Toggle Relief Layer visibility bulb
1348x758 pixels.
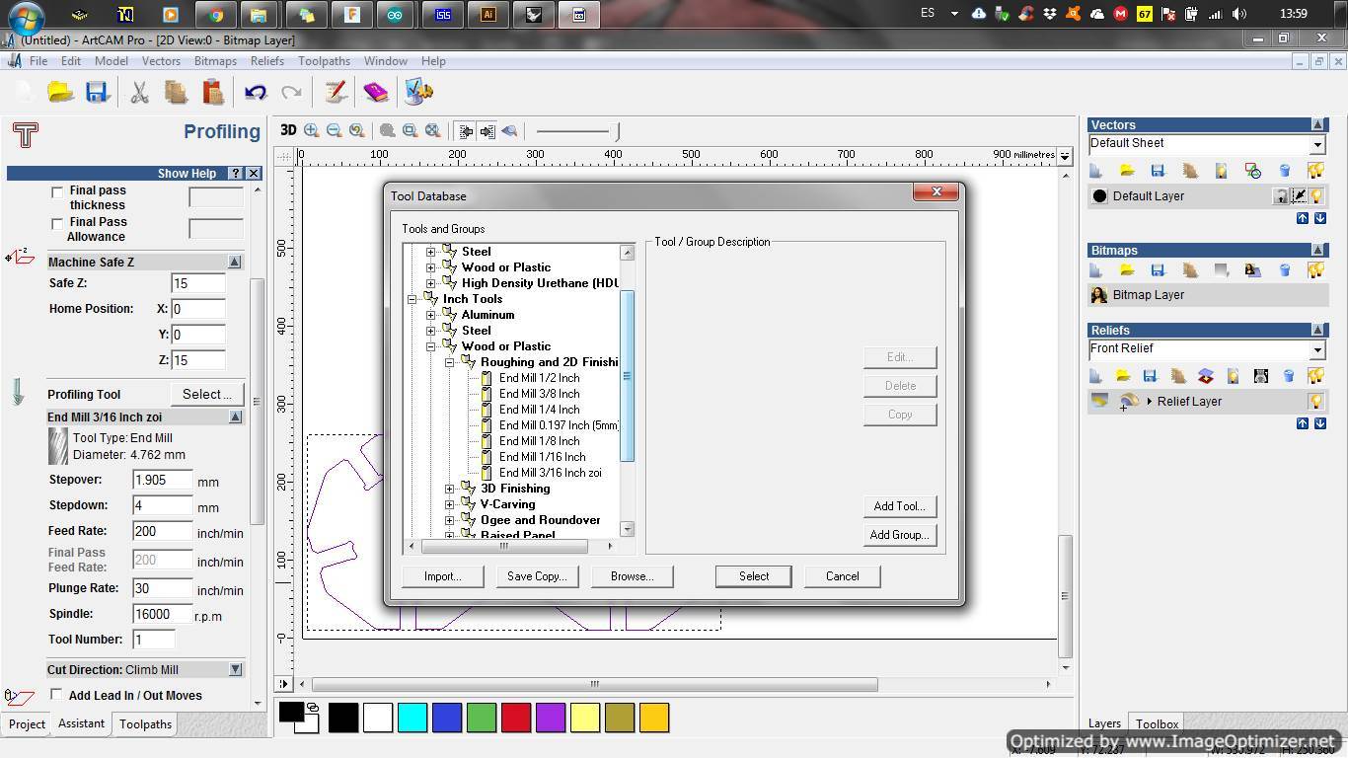tap(1315, 402)
